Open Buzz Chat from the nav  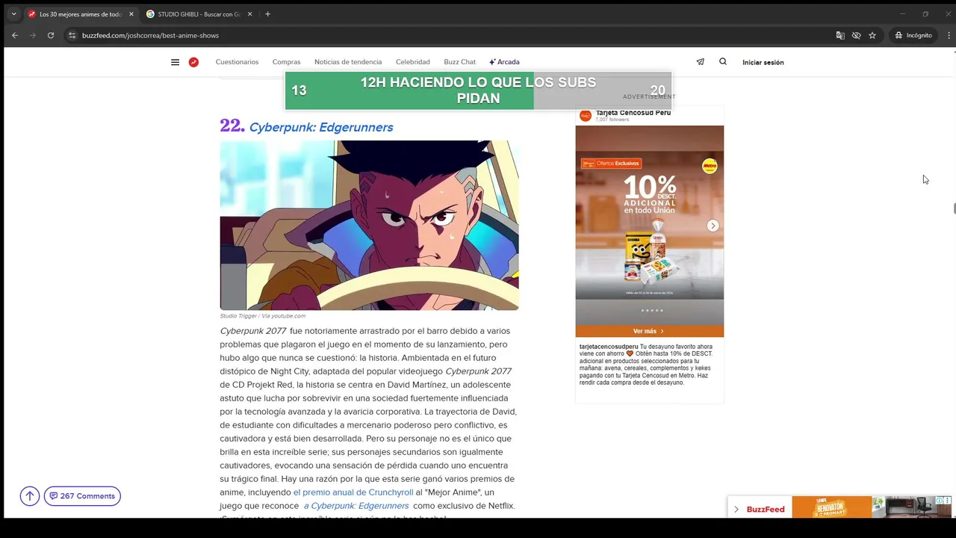click(x=459, y=62)
